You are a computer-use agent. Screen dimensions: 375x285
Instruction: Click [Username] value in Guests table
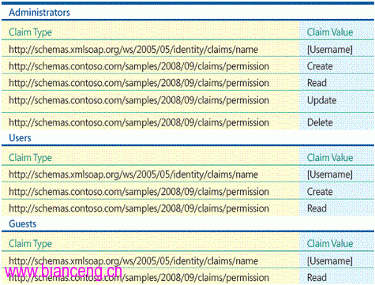pos(329,261)
